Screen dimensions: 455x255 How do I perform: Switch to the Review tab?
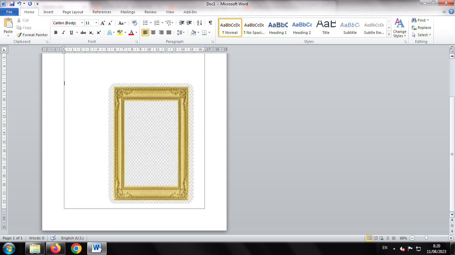151,12
